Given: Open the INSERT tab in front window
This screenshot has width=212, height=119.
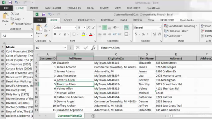Looking at the screenshot, I should click(x=68, y=20).
